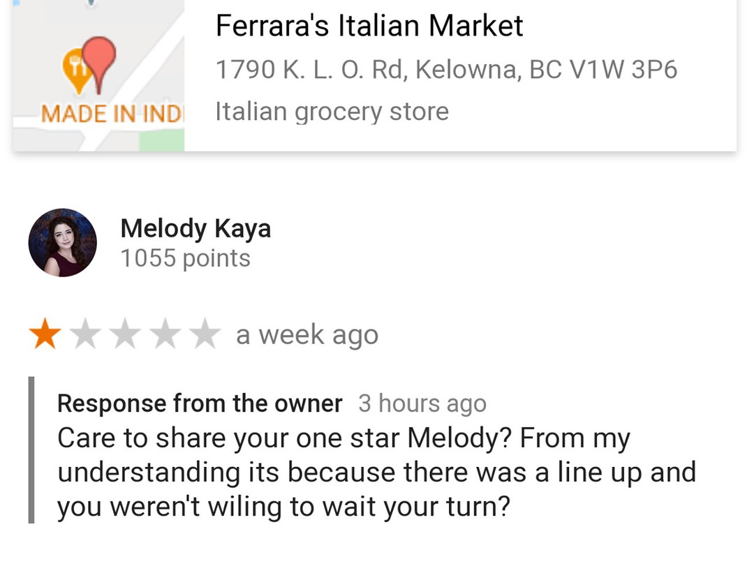Viewport: 754px width, 564px height.
Task: Click the fifth gray rating star
Action: 206,334
